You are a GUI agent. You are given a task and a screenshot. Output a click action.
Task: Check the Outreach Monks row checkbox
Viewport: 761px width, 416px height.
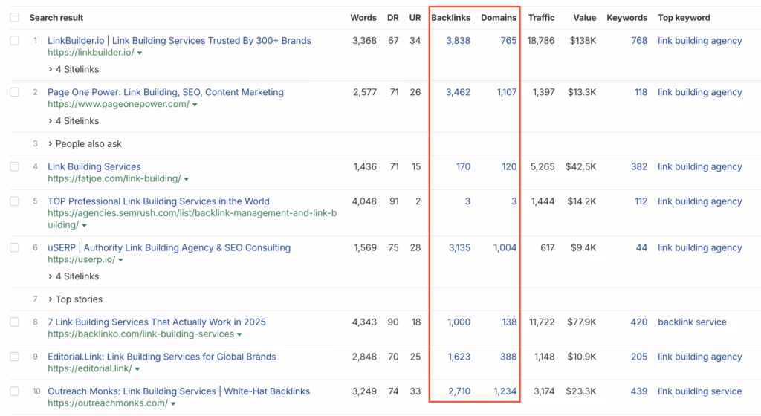pos(15,391)
